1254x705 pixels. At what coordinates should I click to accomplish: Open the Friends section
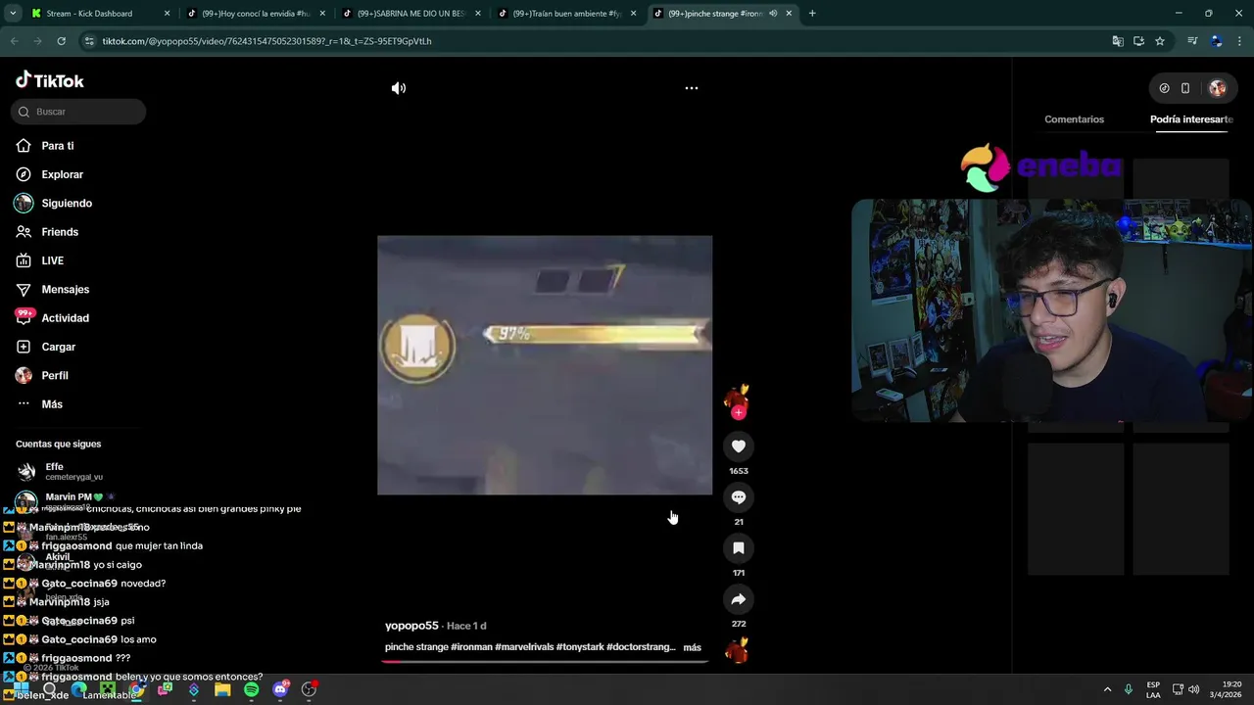[59, 232]
